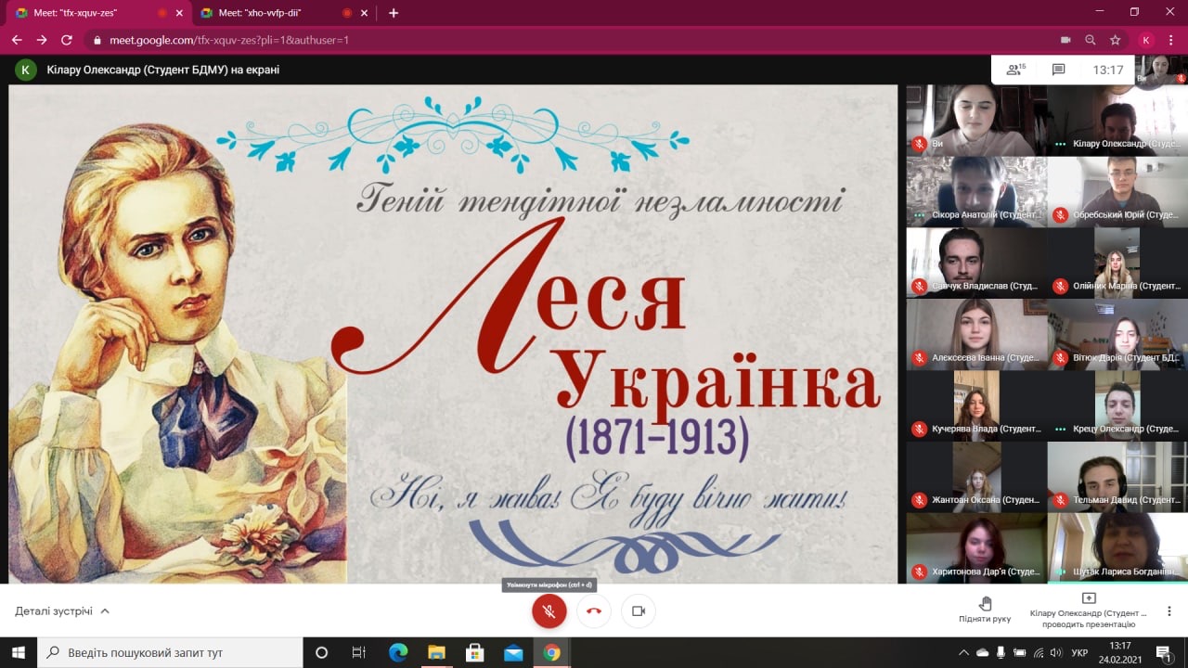The image size is (1188, 668).
Task: Open the volume control in system tray
Action: (1056, 652)
